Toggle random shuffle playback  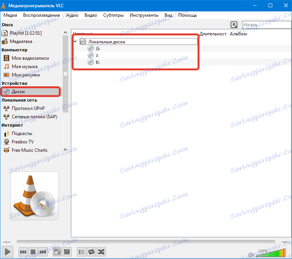tap(101, 252)
